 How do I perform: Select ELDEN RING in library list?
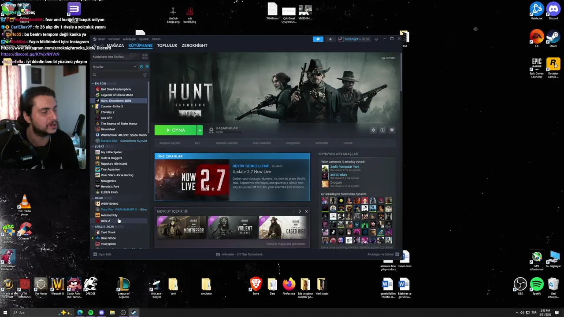point(109,192)
